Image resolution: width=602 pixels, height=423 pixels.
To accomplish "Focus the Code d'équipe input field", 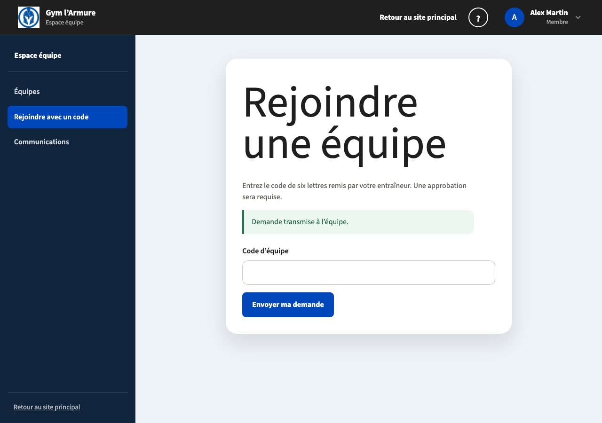I will pos(369,273).
